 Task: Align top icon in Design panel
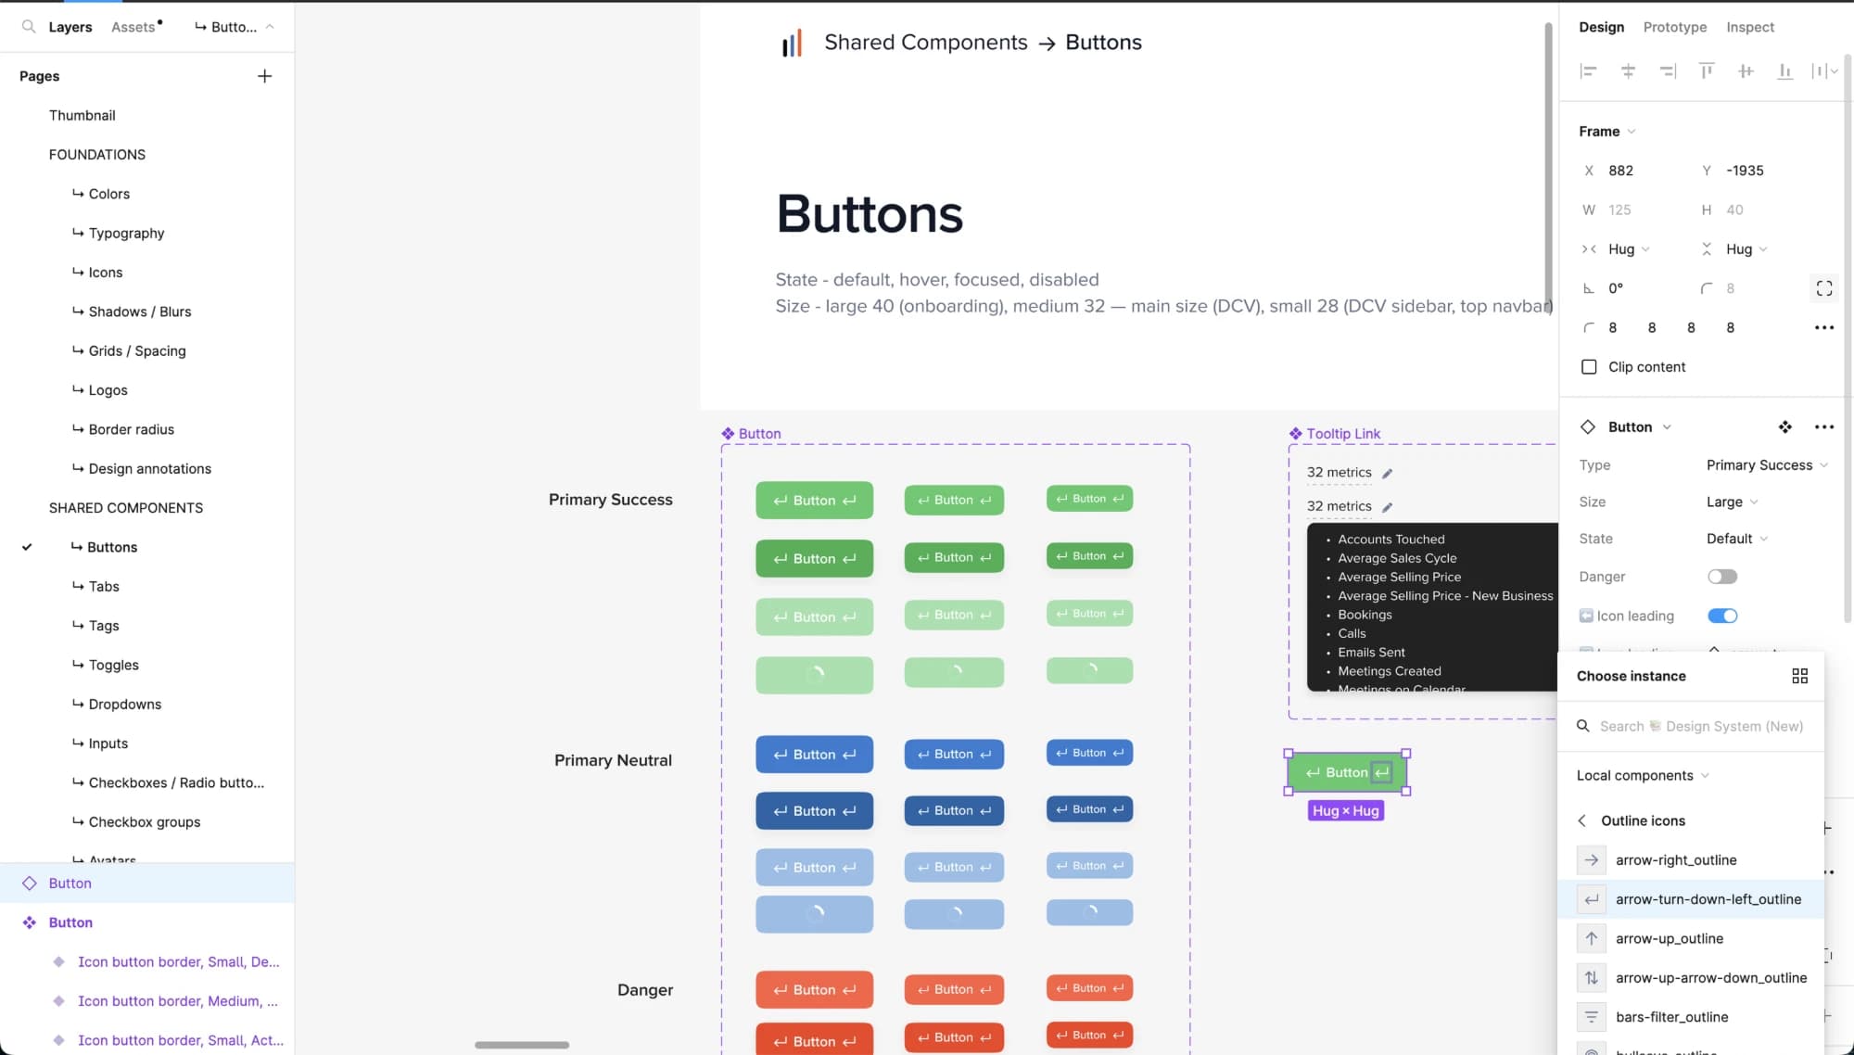coord(1706,71)
